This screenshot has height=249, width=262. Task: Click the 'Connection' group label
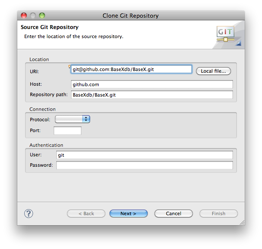tap(42, 109)
